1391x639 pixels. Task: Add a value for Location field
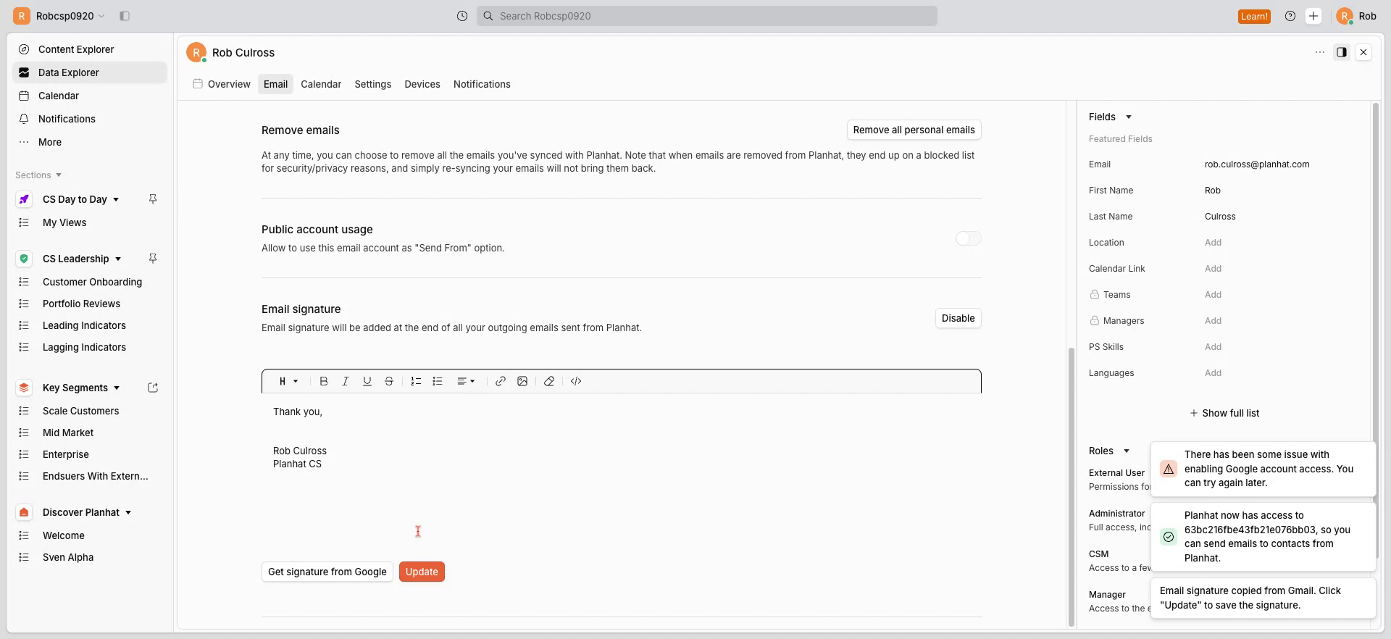(x=1213, y=243)
